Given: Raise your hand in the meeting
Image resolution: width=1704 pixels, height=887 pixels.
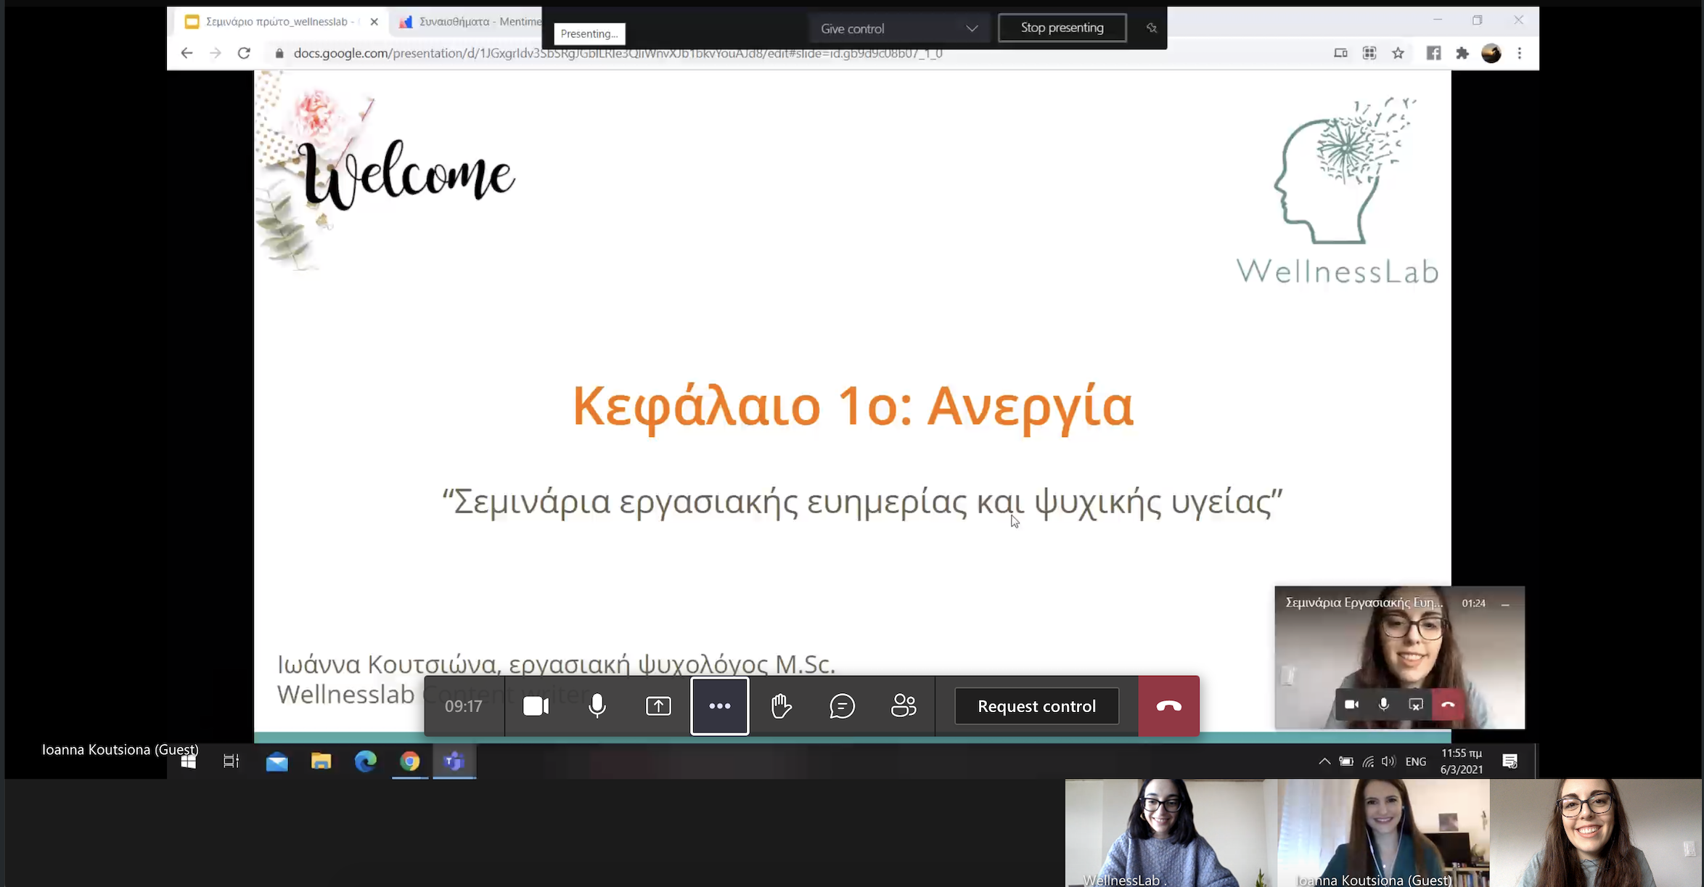Looking at the screenshot, I should click(781, 706).
